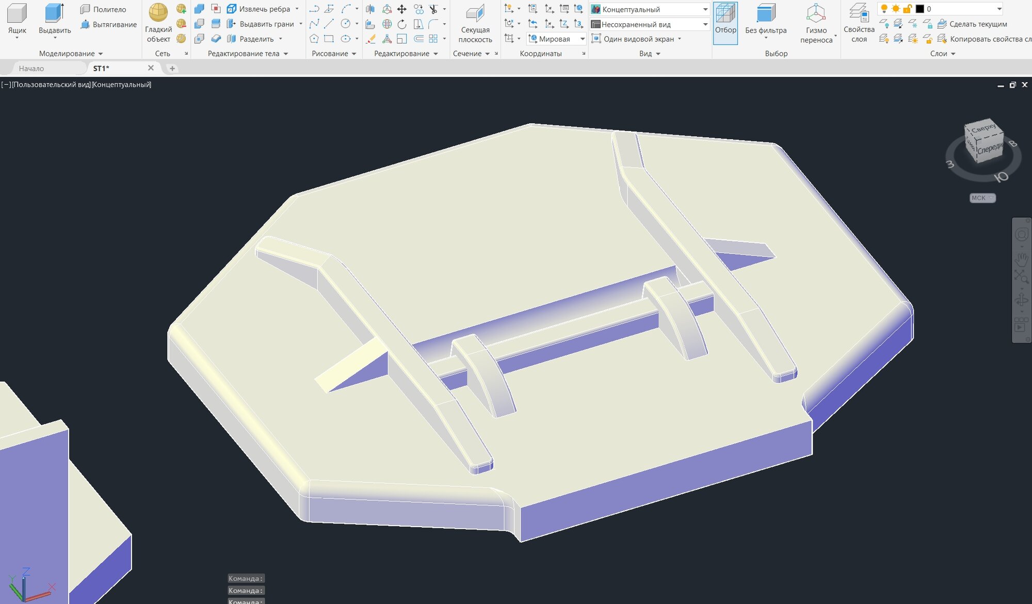Select the Ящик (Box) modeling tool
The width and height of the screenshot is (1032, 604).
click(x=17, y=14)
